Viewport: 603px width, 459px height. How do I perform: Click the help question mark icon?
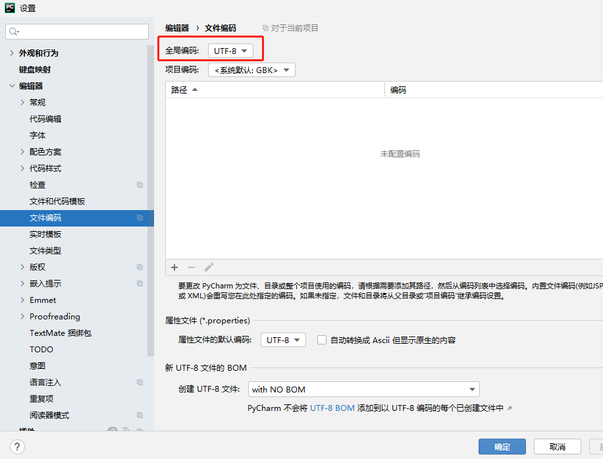point(16,446)
